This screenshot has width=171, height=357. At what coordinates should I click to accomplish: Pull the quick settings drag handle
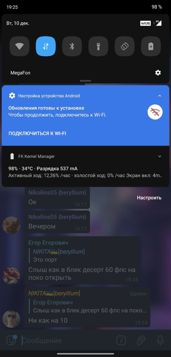[x=85, y=81]
